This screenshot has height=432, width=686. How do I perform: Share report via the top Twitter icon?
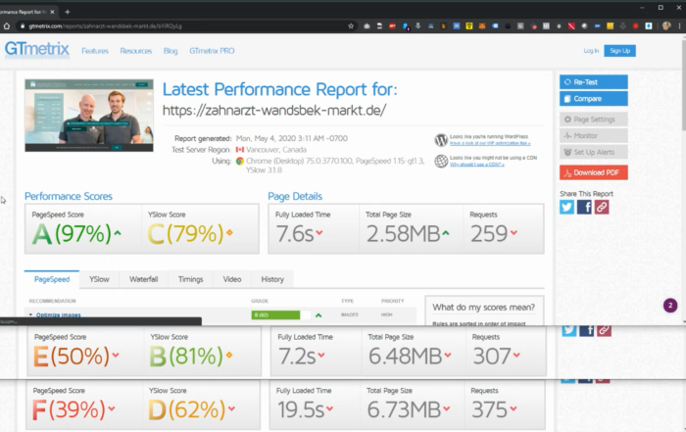(x=567, y=207)
